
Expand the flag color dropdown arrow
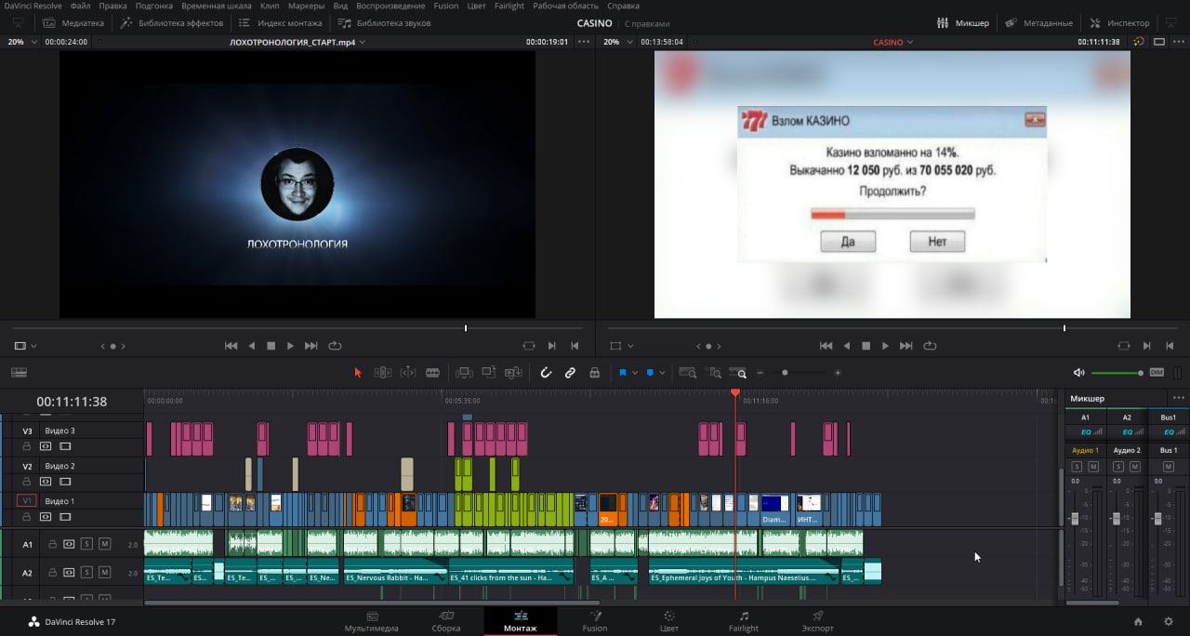tap(635, 372)
